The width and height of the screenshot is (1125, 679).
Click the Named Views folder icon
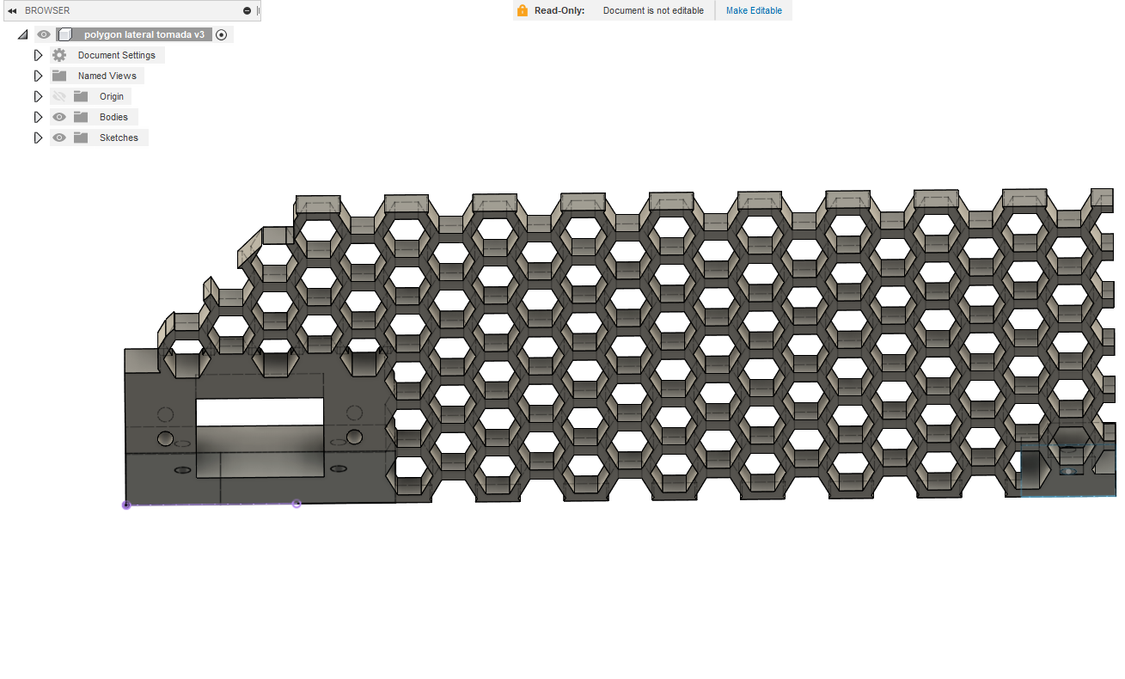tap(59, 76)
